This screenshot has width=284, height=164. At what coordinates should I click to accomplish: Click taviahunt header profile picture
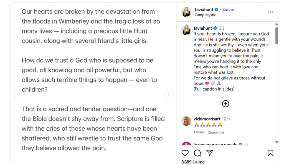click(186, 12)
